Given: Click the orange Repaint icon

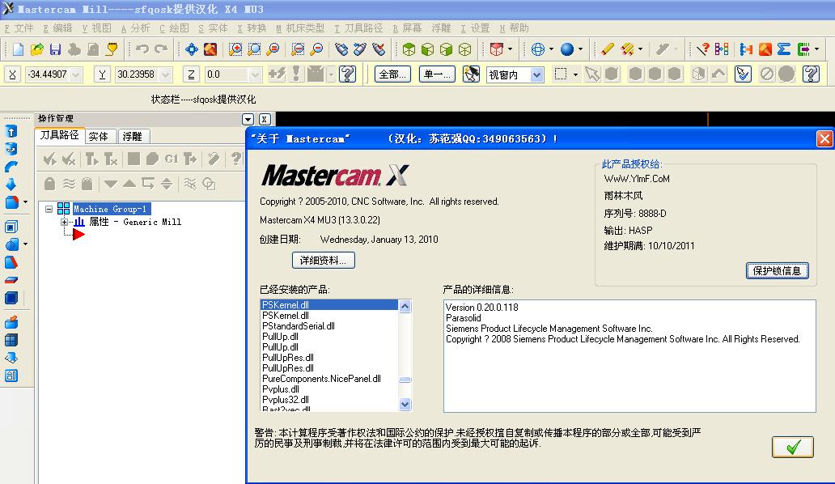Looking at the screenshot, I should pyautogui.click(x=210, y=49).
